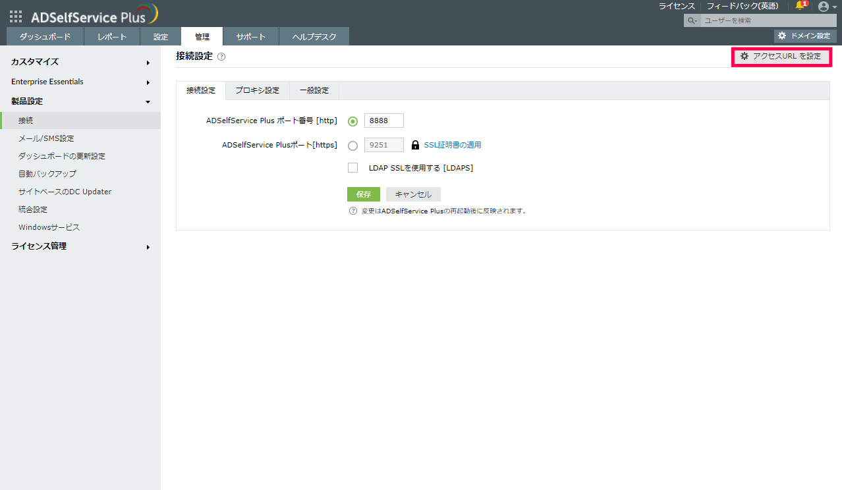Open the フィードバック(英語) link
This screenshot has height=490, width=842.
pyautogui.click(x=743, y=6)
